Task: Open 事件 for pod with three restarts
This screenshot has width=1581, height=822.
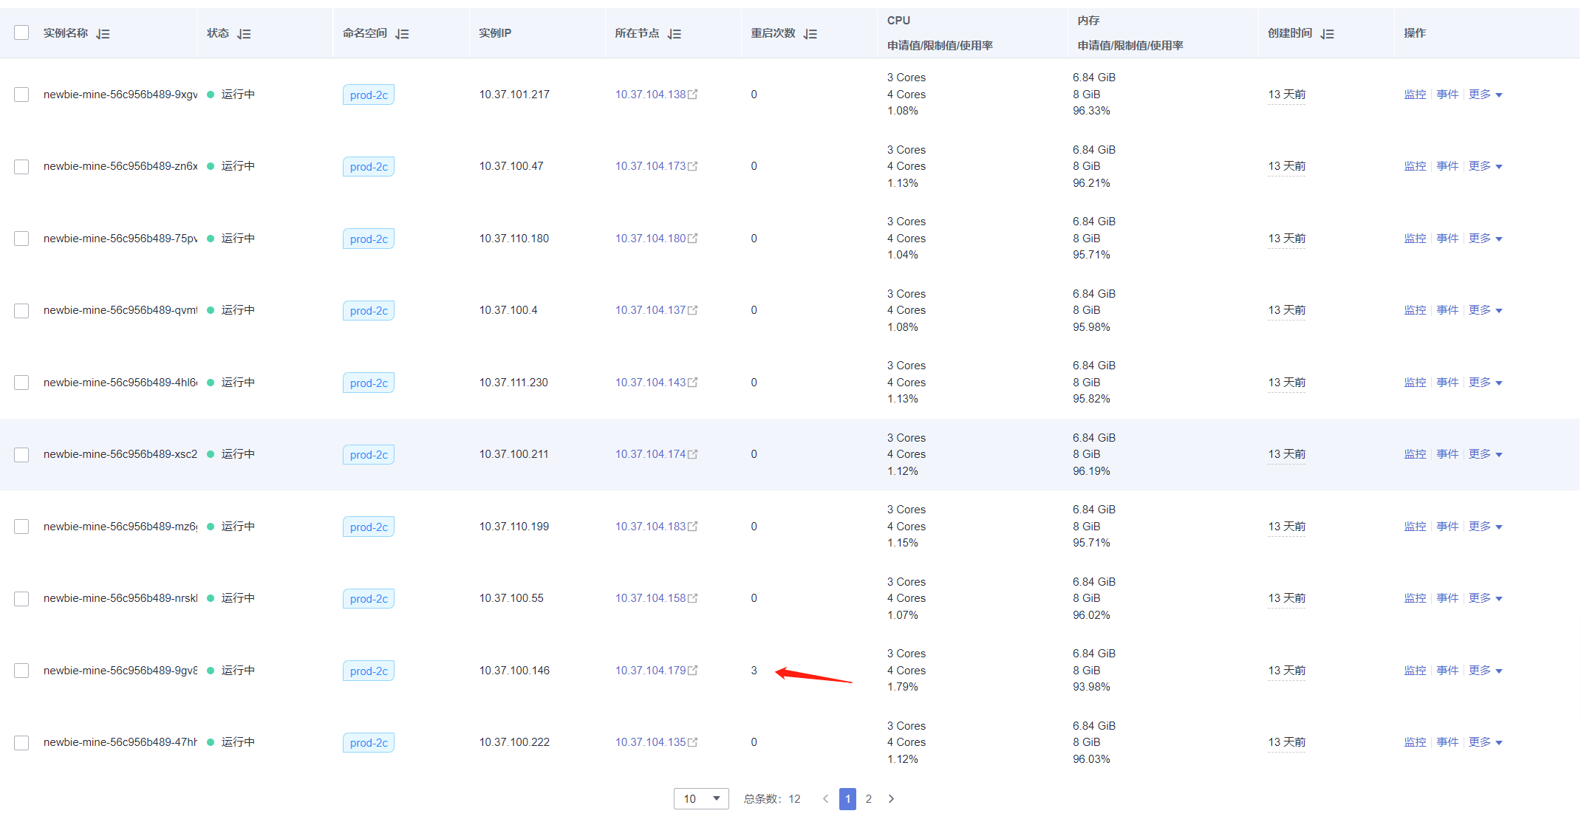Action: click(x=1447, y=671)
